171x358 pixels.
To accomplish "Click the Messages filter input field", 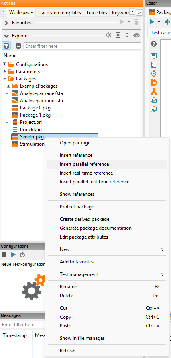I will [22, 325].
